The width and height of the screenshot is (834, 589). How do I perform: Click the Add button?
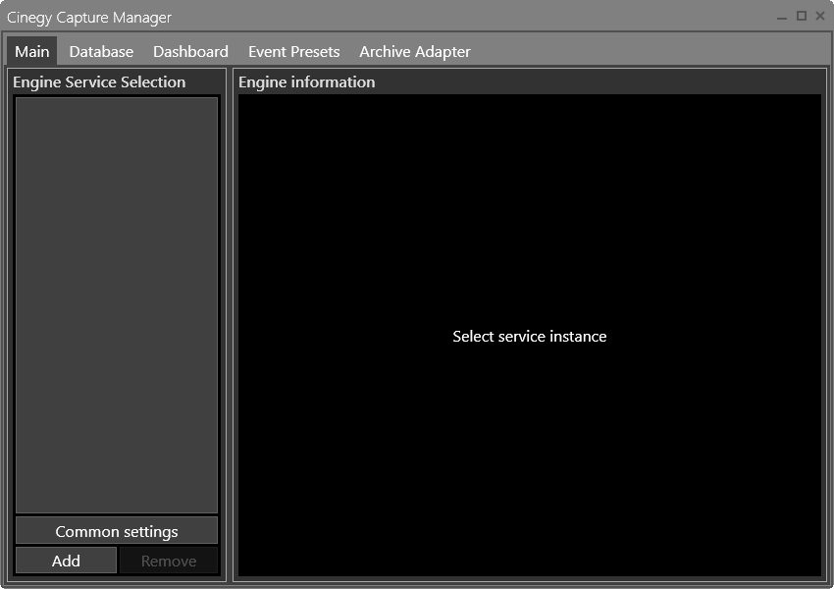tap(66, 561)
